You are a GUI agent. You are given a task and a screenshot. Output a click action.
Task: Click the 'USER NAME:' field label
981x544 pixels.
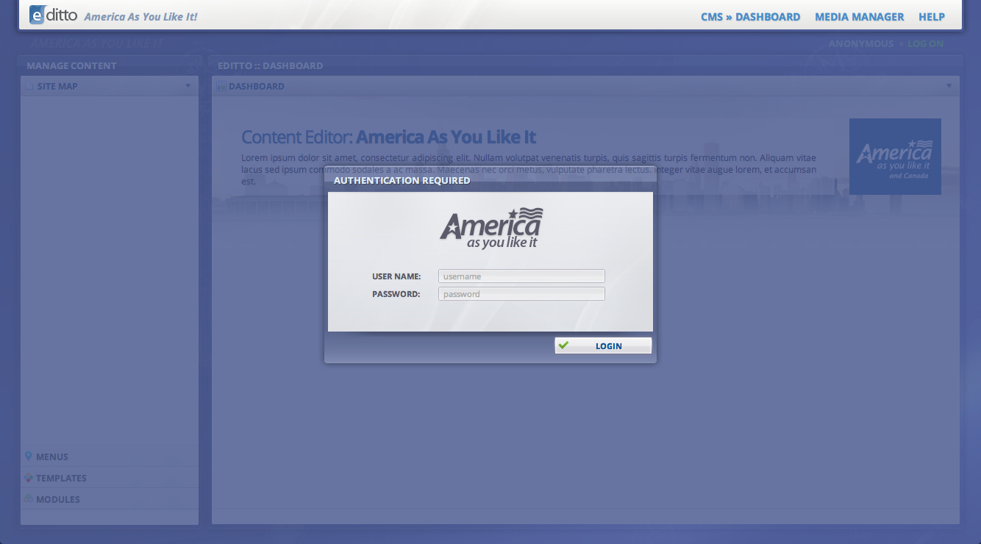396,276
